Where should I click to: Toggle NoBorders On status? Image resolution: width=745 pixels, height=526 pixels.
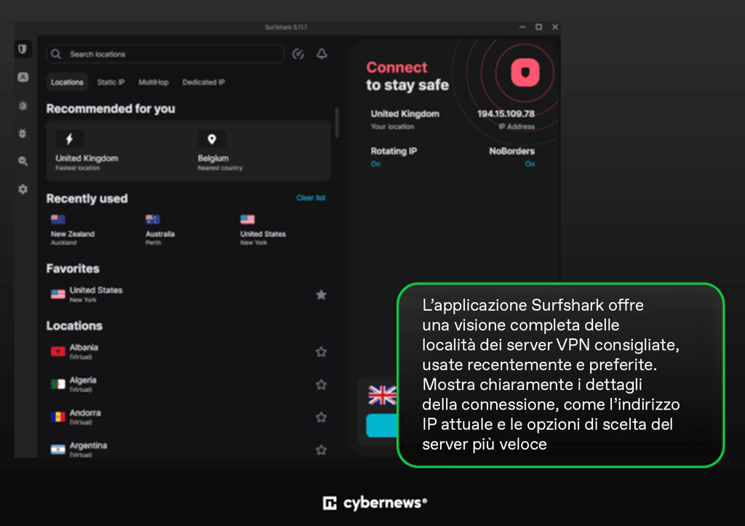[530, 164]
